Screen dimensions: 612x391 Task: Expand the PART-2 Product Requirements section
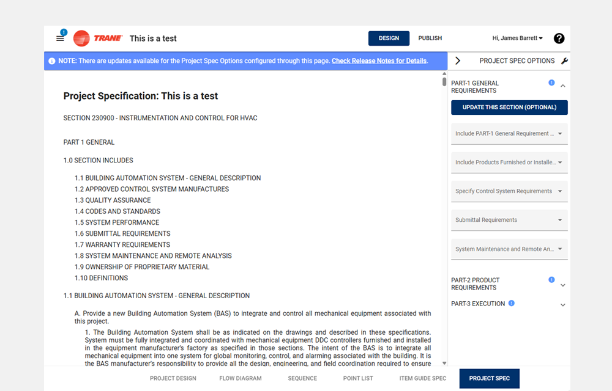tap(563, 285)
